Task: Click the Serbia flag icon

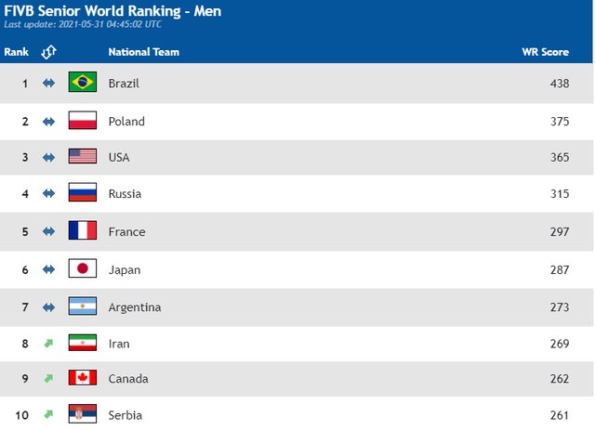Action: (x=82, y=414)
